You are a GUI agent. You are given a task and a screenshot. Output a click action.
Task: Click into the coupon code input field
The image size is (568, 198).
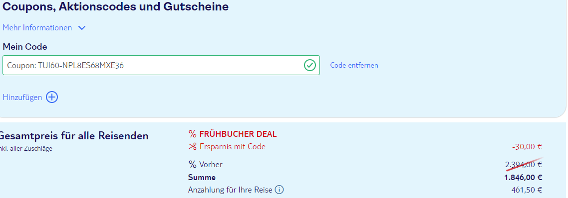pyautogui.click(x=161, y=65)
